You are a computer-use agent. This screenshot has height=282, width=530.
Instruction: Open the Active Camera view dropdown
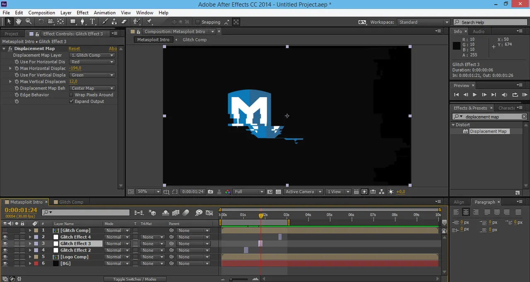click(x=304, y=192)
